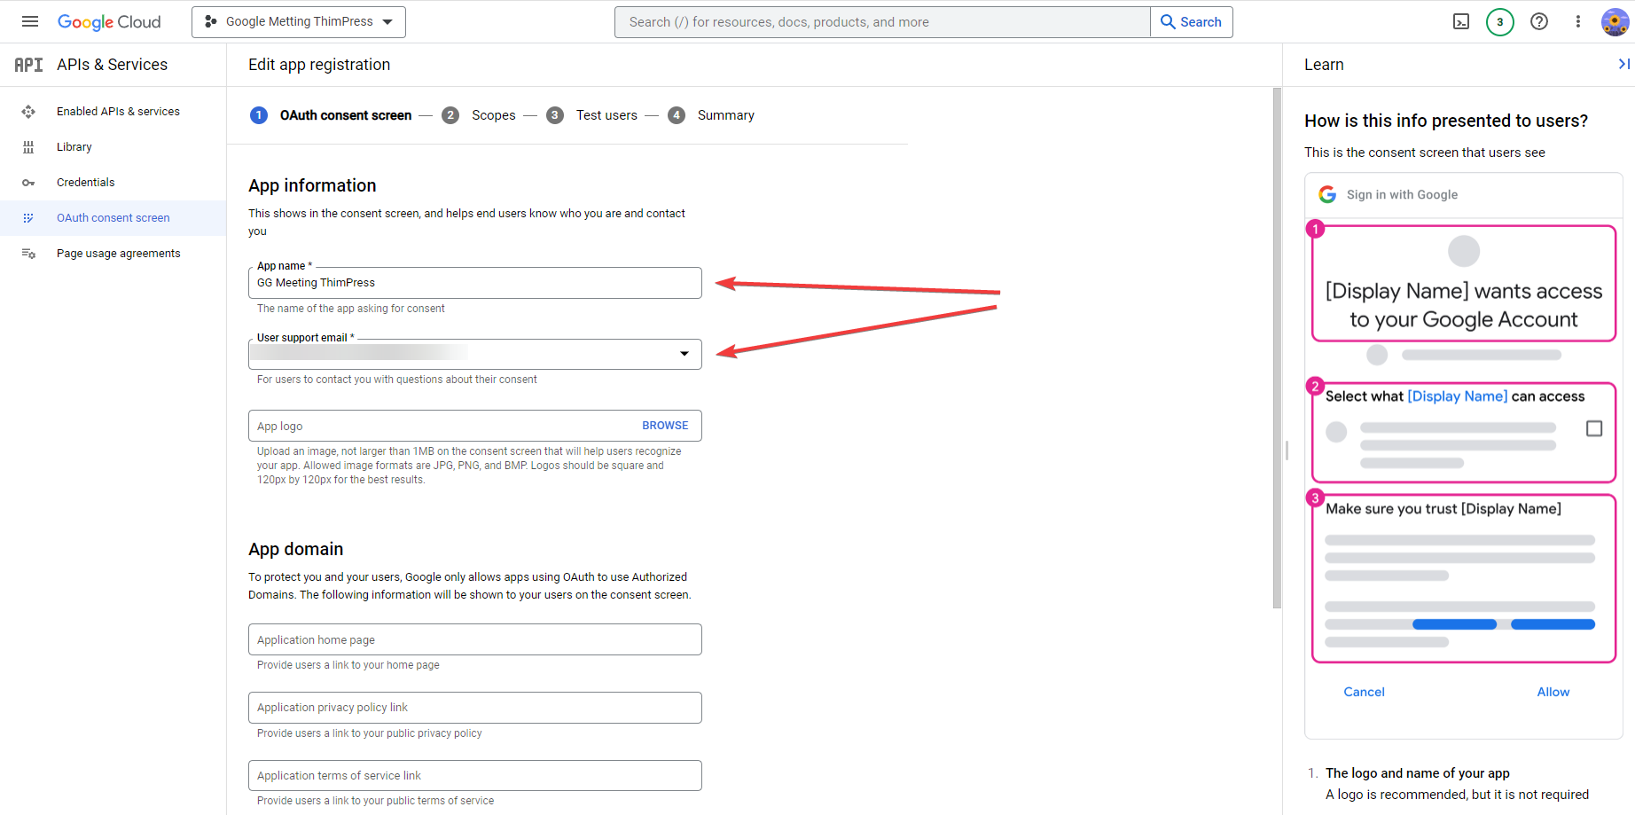
Task: Click the page vertical scrollbar
Action: pos(1277,348)
